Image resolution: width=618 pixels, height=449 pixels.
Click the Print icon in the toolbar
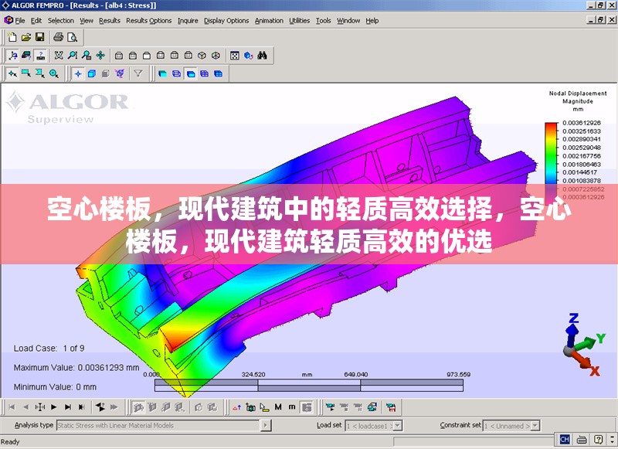(x=58, y=36)
